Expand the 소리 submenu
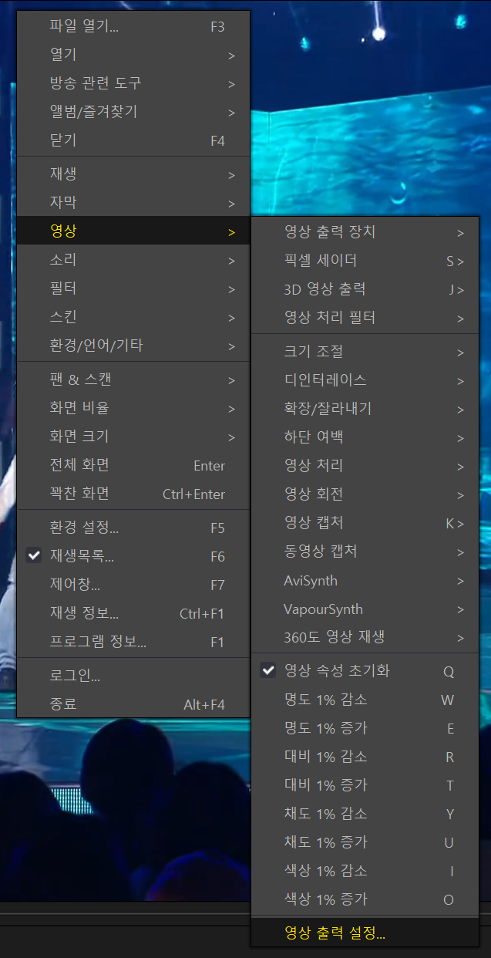491x958 pixels. [x=133, y=260]
